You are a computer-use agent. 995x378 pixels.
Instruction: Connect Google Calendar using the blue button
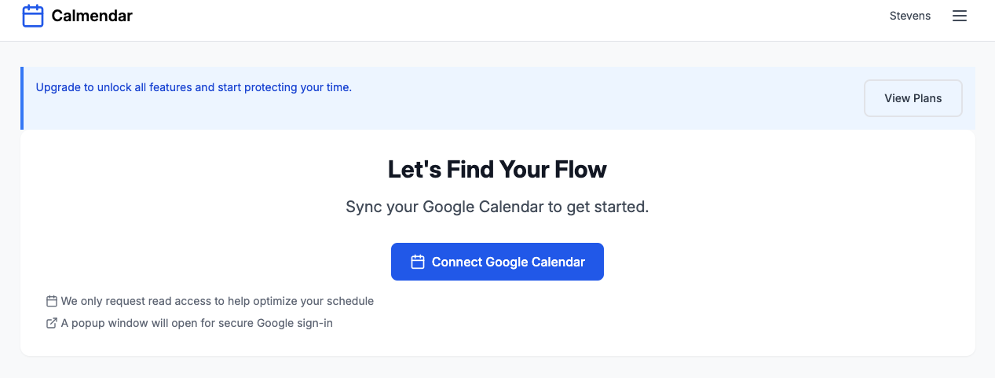click(x=497, y=262)
